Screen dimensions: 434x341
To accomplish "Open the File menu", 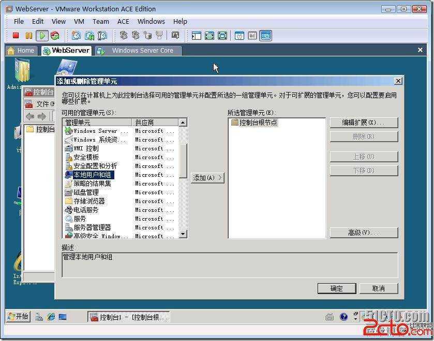I will pyautogui.click(x=19, y=21).
